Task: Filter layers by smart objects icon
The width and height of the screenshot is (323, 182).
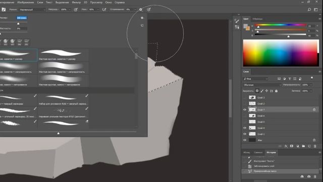Action: pos(300,79)
